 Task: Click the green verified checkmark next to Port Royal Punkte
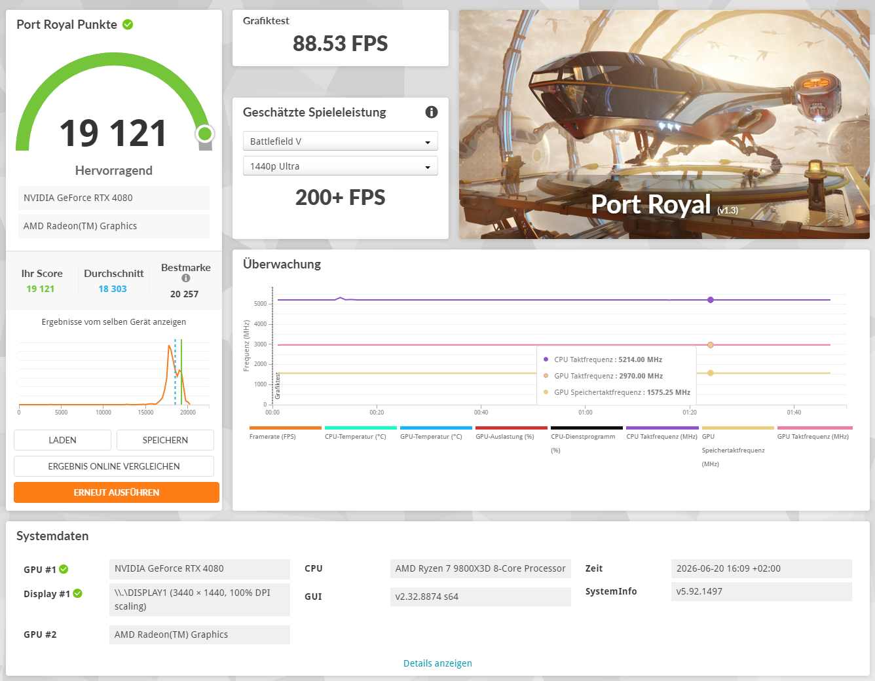128,24
